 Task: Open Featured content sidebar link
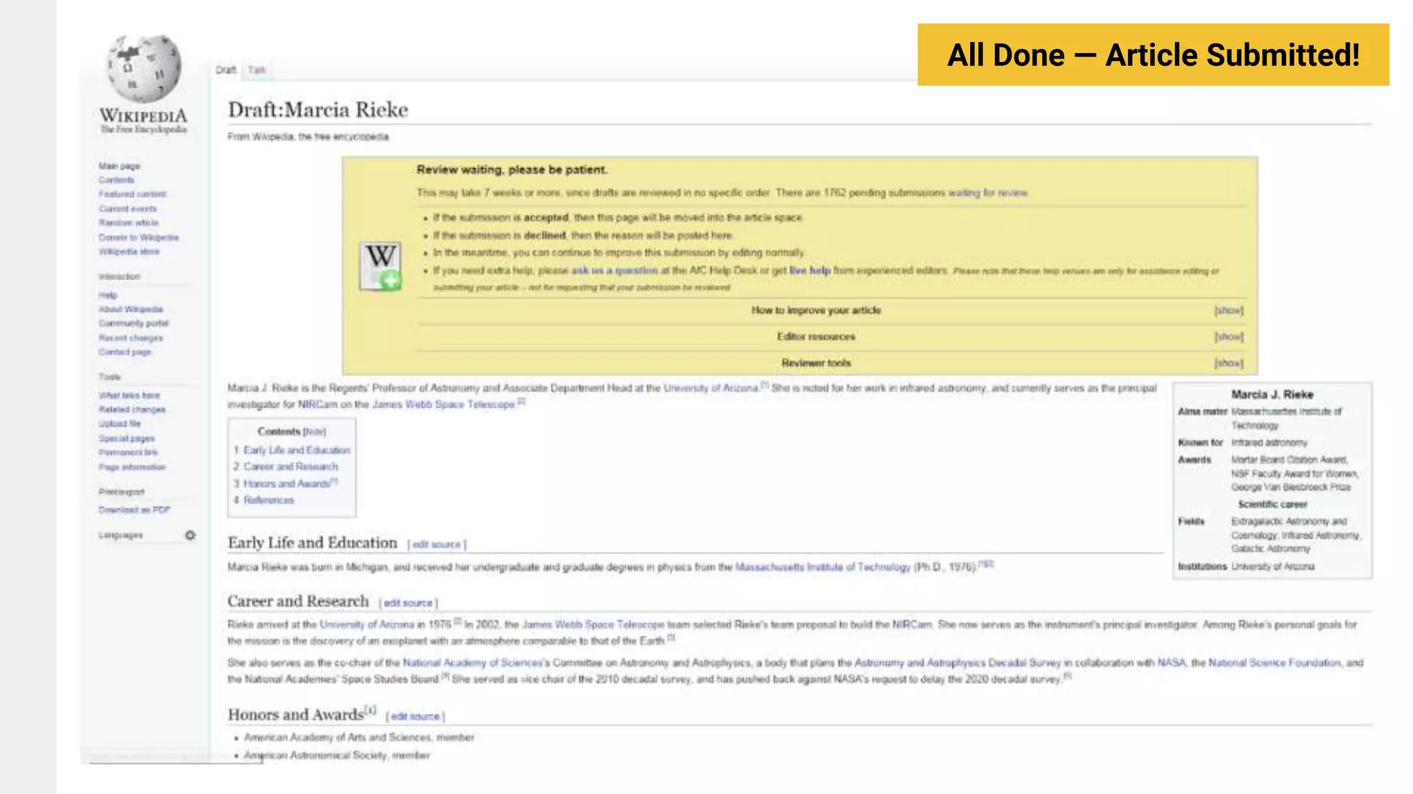tap(132, 194)
